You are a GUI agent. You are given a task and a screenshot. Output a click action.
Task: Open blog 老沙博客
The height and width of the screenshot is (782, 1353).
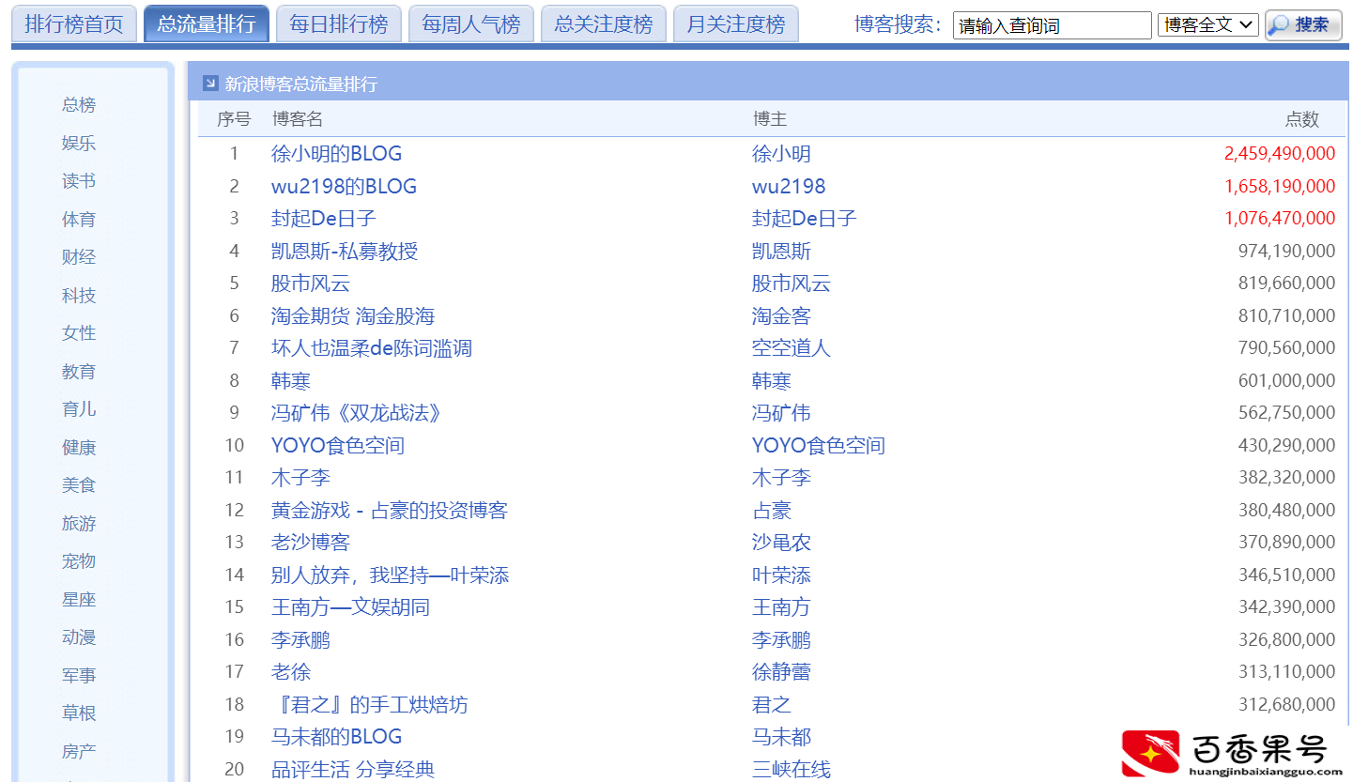[311, 543]
